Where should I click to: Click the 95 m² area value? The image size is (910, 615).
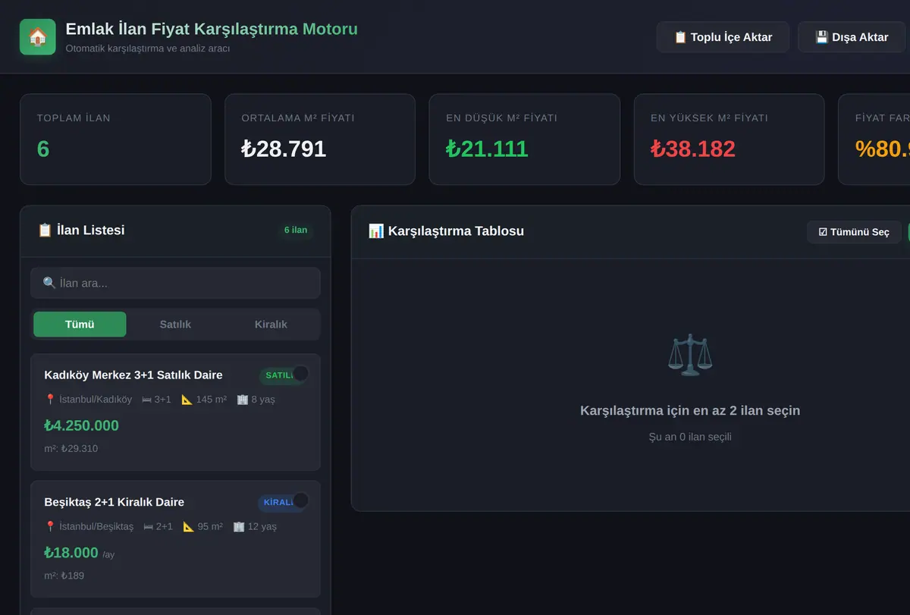[x=210, y=526]
